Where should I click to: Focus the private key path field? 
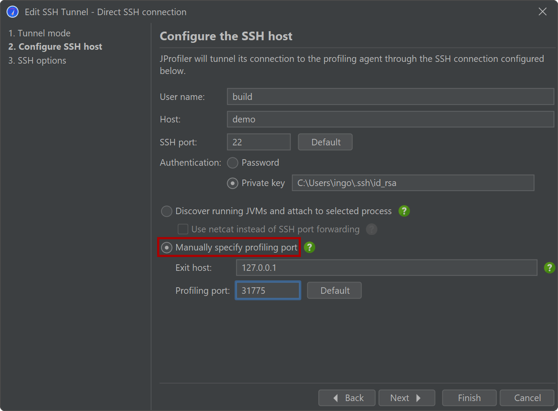pos(413,183)
